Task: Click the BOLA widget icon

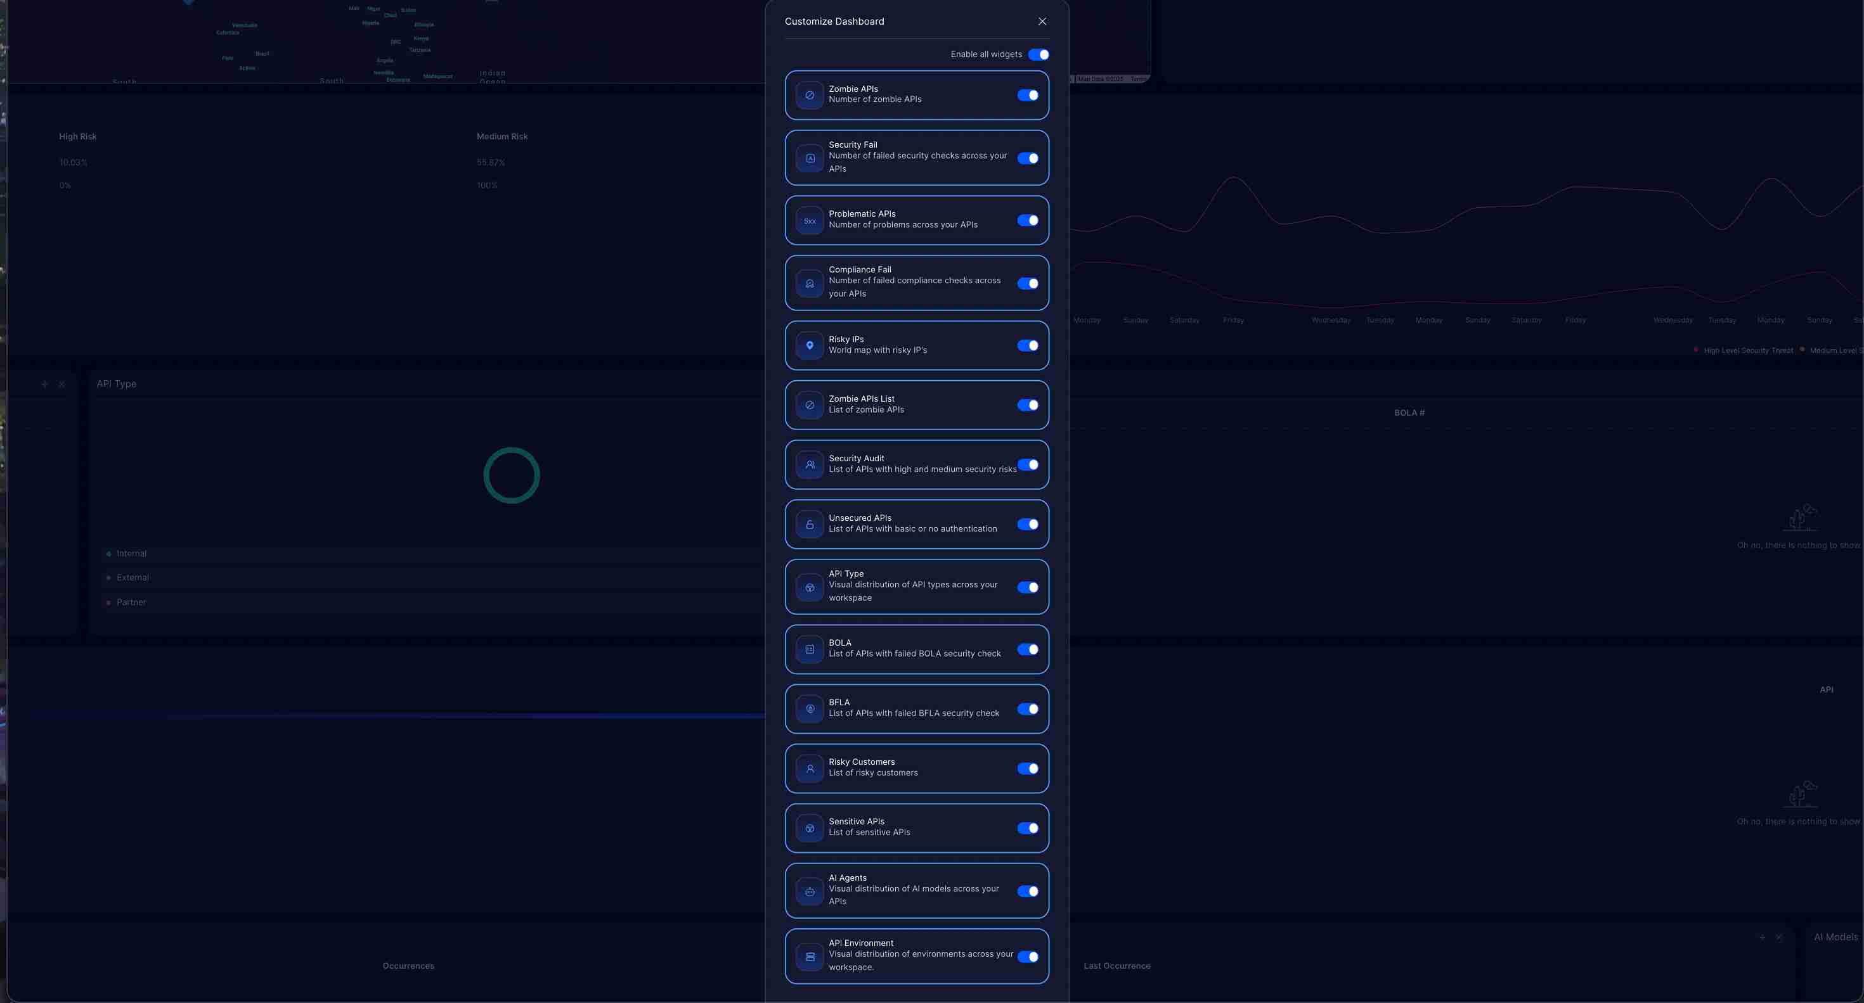Action: (x=808, y=649)
